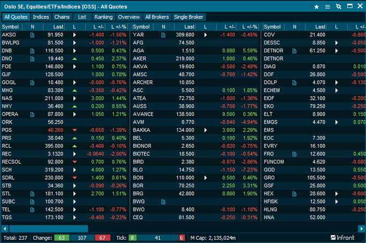This screenshot has height=243, width=366.
Task: Select the ARCHER symbol row
Action: [196, 82]
